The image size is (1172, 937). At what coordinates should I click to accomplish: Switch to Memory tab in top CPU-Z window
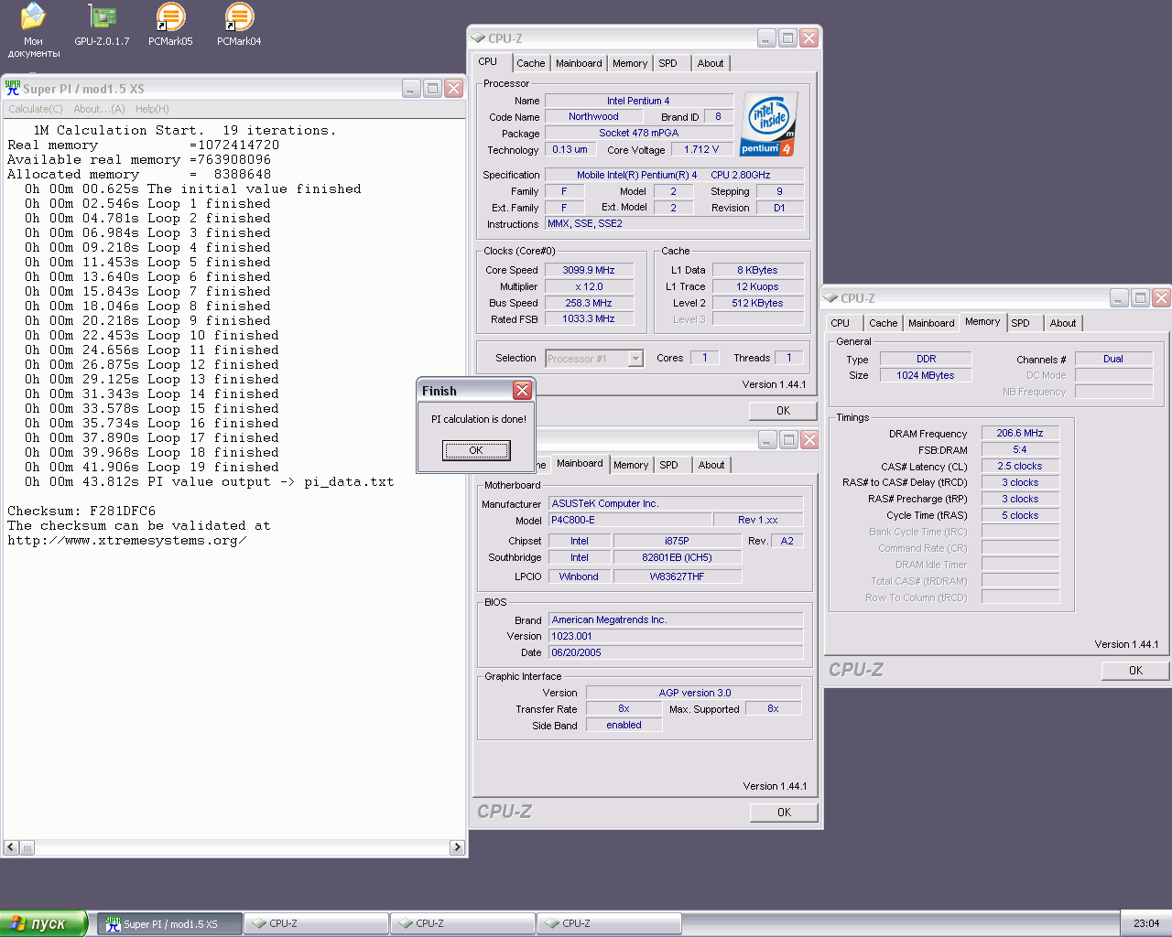(x=630, y=63)
